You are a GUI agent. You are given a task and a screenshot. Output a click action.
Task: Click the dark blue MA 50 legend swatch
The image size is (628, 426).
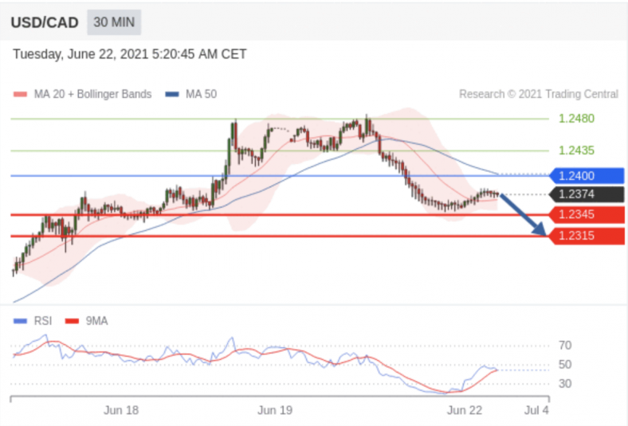click(x=172, y=95)
